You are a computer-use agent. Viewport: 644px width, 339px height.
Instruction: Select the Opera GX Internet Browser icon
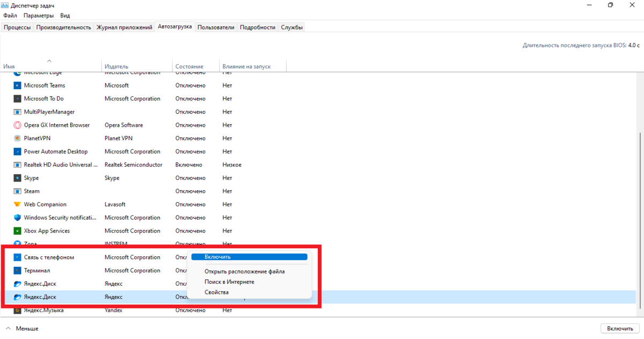17,125
